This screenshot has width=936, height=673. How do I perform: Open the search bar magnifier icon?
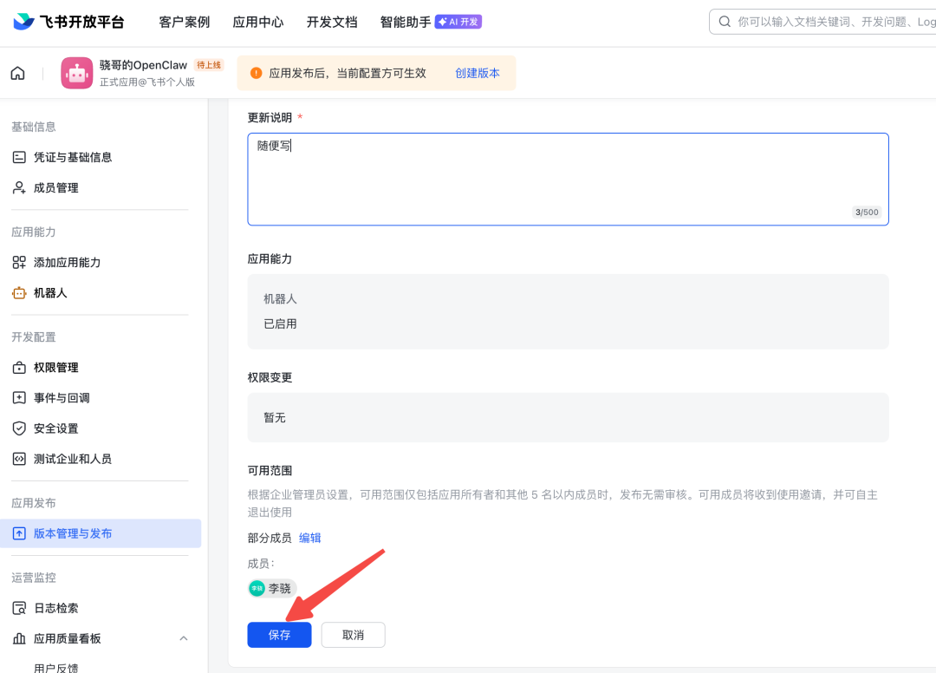tap(725, 21)
